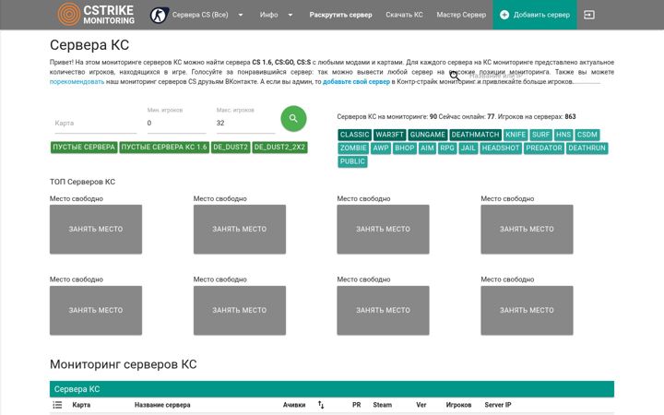The width and height of the screenshot is (664, 415).
Task: Filter by ZOMBIE mode tag
Action: coord(353,148)
